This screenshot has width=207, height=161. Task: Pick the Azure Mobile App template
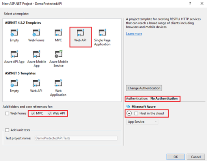(37, 59)
